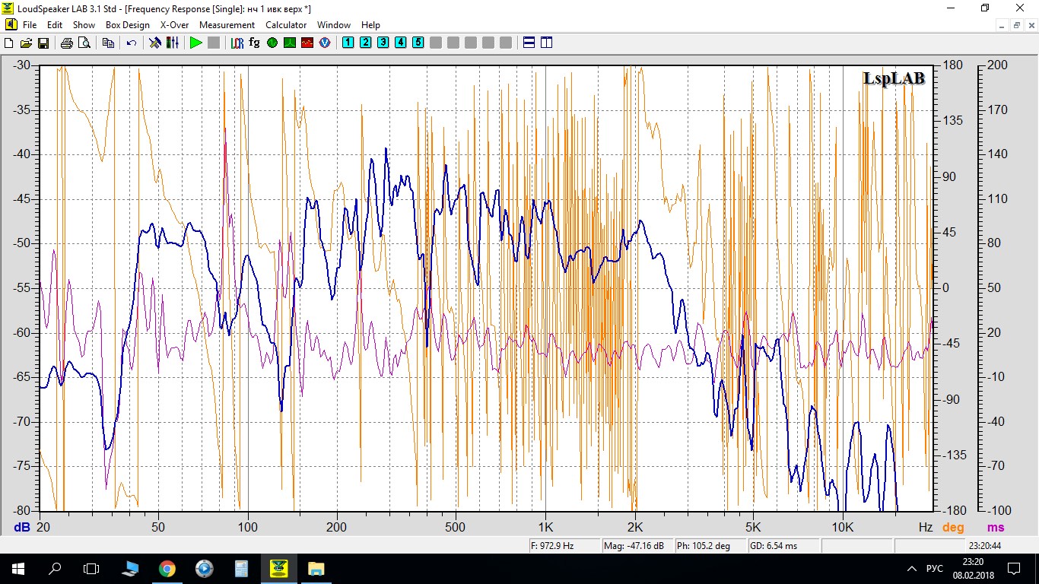Viewport: 1039px width, 584px height.
Task: Toggle curve number 1 button
Action: 348,43
